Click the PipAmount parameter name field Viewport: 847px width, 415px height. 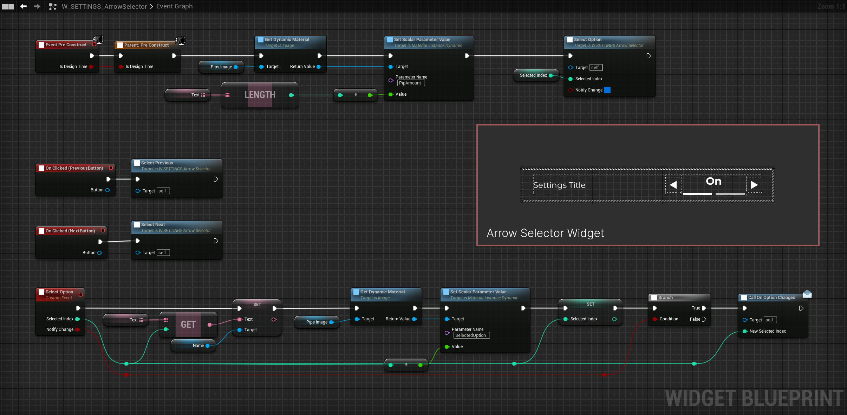pyautogui.click(x=411, y=83)
